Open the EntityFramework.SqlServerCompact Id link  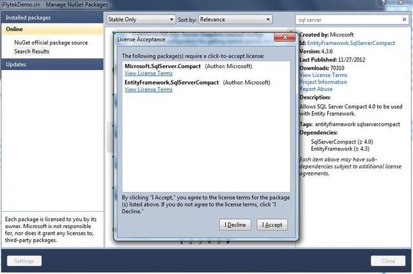[351, 43]
